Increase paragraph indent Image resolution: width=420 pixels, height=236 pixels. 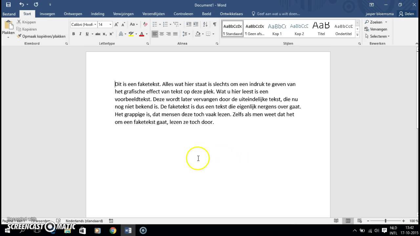pyautogui.click(x=196, y=24)
